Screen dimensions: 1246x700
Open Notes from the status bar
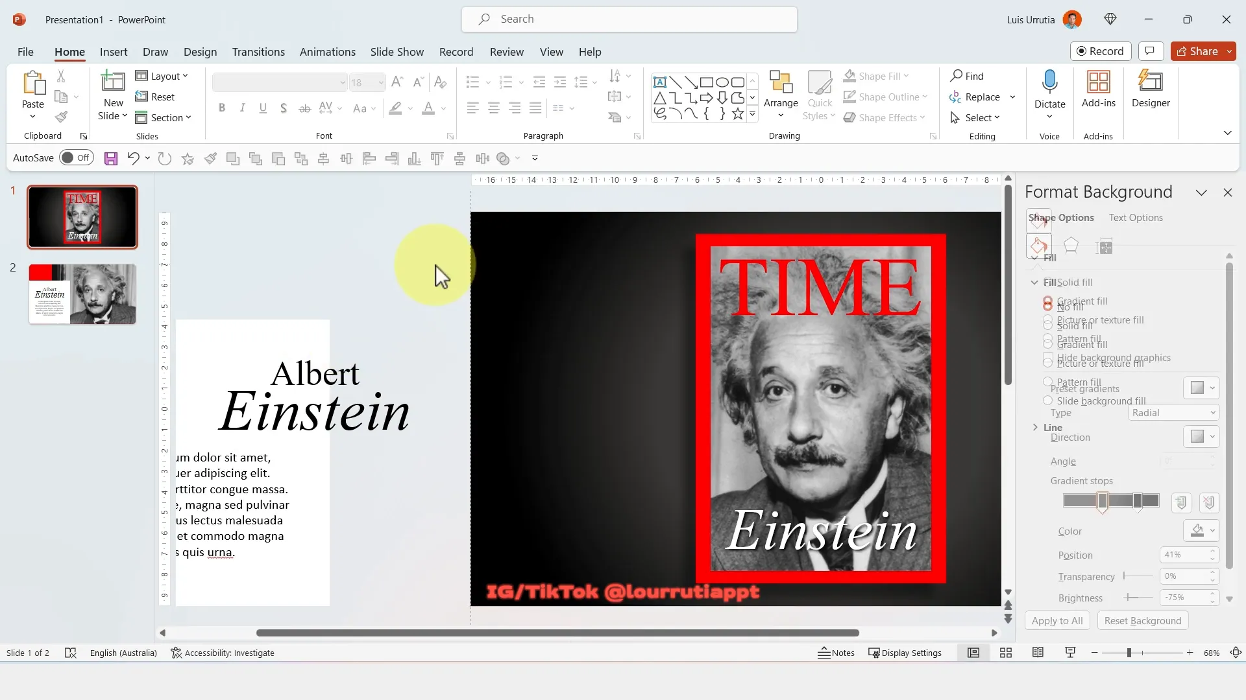[837, 653]
